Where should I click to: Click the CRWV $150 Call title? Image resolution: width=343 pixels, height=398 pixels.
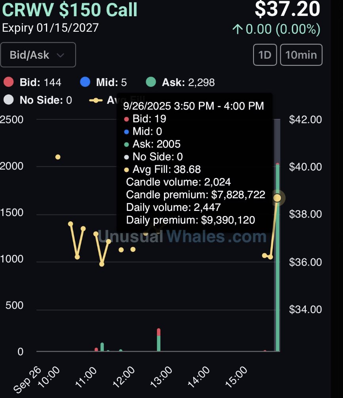(70, 10)
